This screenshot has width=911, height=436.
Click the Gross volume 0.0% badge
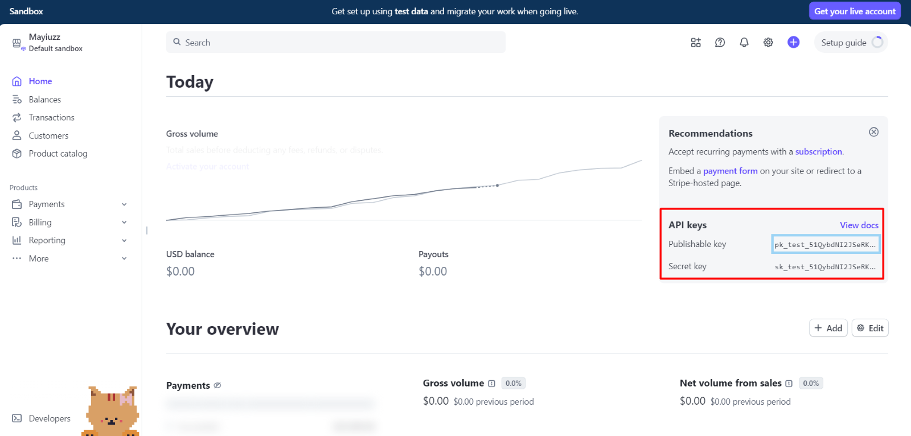(514, 384)
